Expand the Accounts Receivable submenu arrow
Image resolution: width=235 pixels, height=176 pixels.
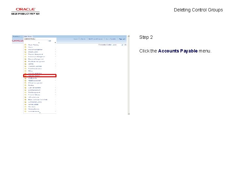click(x=55, y=73)
